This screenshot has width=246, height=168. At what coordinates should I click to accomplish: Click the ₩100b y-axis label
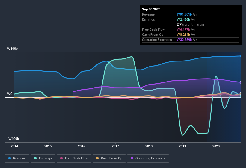pyautogui.click(x=13, y=49)
